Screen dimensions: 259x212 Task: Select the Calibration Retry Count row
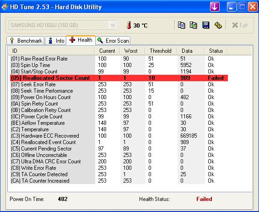point(119,110)
